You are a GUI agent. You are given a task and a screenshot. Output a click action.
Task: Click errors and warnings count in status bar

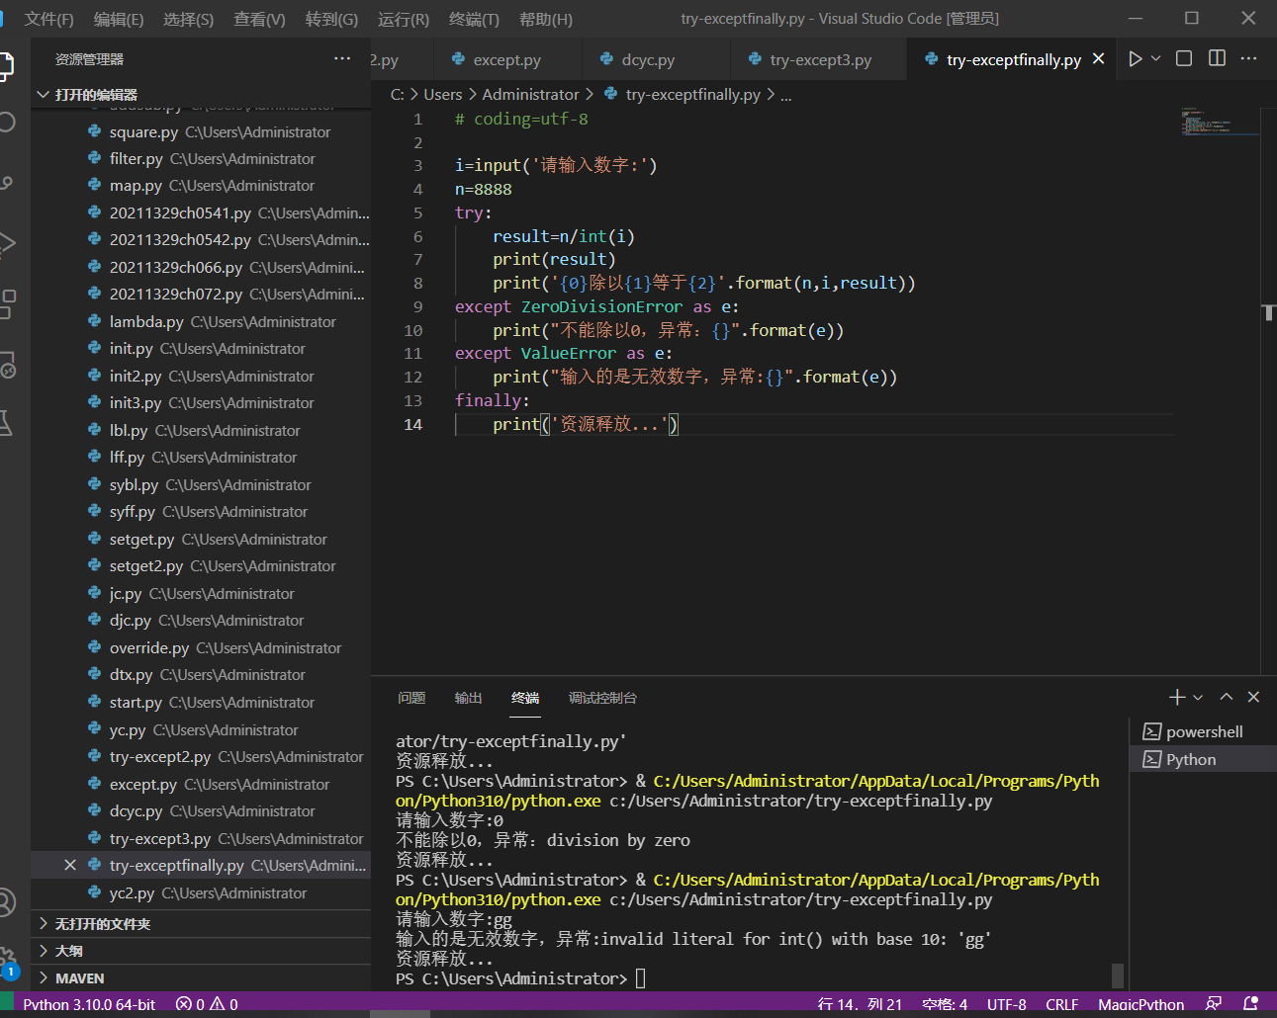[x=207, y=1004]
